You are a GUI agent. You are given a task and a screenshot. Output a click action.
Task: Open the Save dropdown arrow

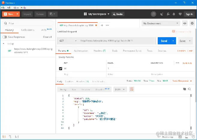190,41
